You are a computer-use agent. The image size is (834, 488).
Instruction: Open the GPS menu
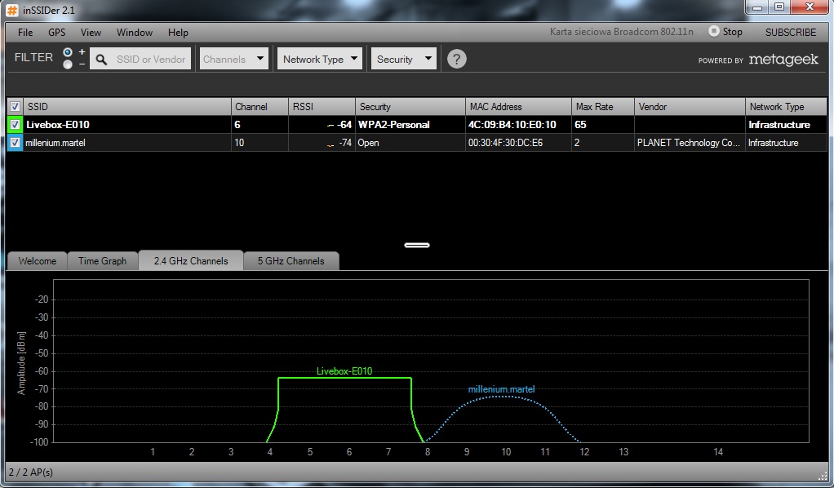pyautogui.click(x=57, y=33)
